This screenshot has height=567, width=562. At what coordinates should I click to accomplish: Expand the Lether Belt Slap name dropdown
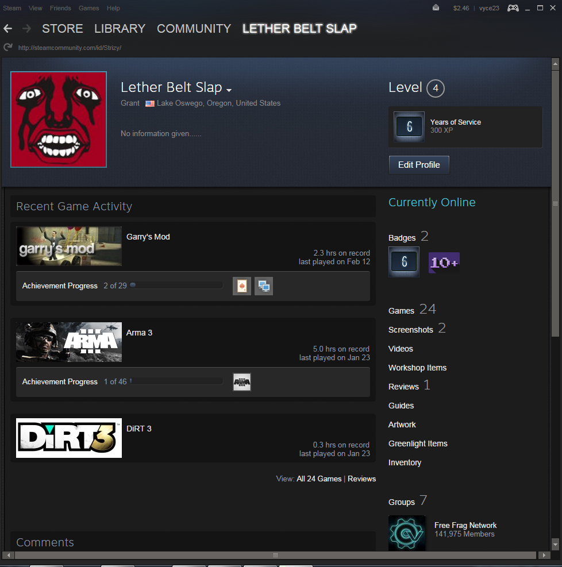coord(229,90)
